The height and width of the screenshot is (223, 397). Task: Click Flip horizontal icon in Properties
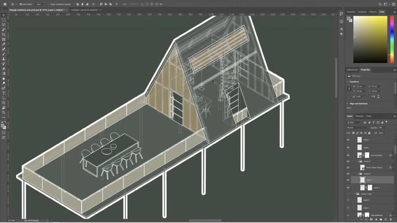(x=373, y=97)
